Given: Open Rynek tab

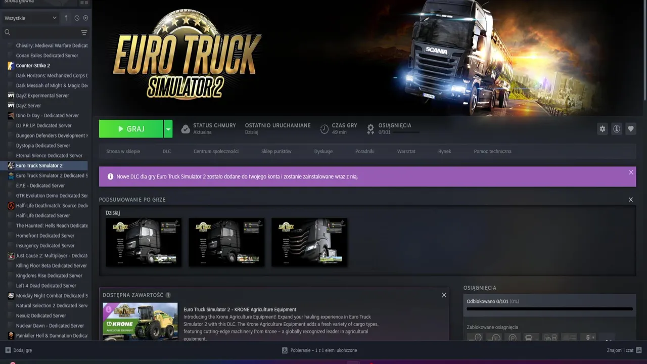Looking at the screenshot, I should [444, 151].
